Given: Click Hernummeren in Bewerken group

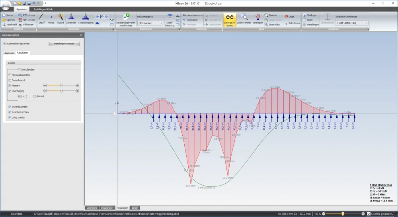Looking at the screenshot, I should point(192,15).
